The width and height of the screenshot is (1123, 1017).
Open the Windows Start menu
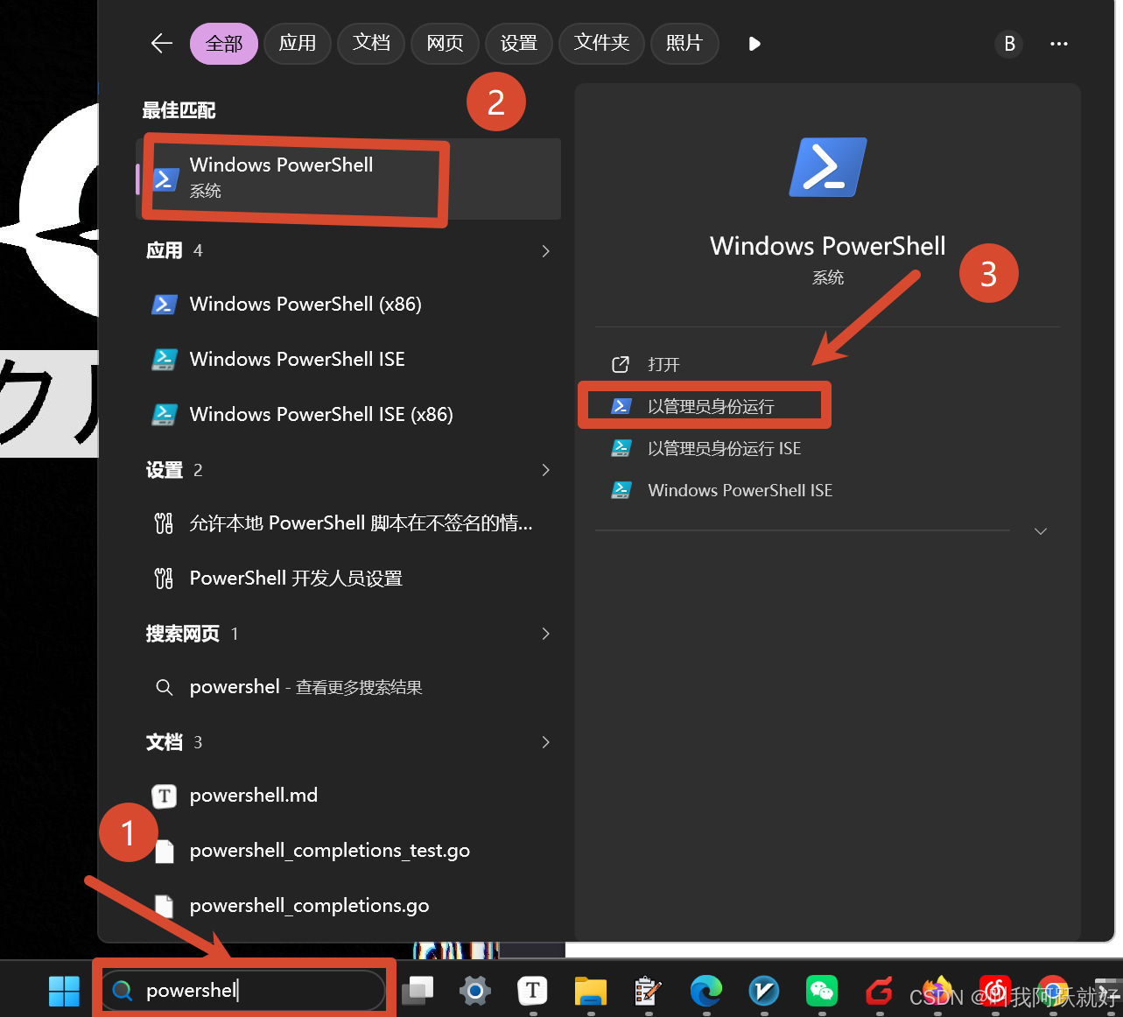(x=64, y=991)
